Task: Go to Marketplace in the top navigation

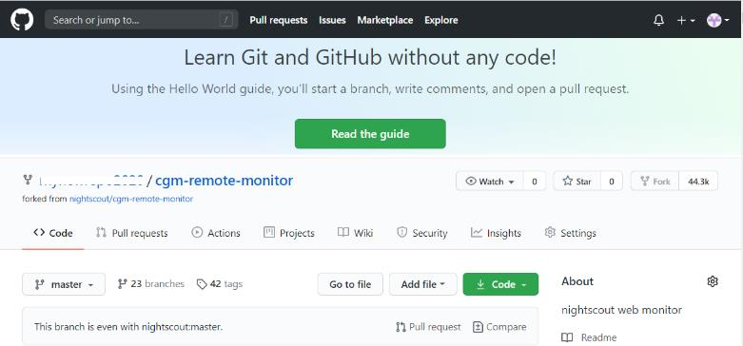Action: click(x=384, y=20)
